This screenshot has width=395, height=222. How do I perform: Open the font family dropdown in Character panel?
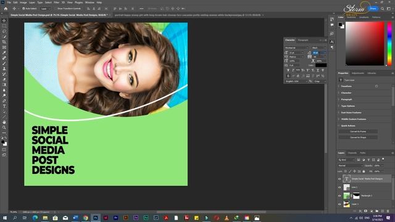pos(297,48)
